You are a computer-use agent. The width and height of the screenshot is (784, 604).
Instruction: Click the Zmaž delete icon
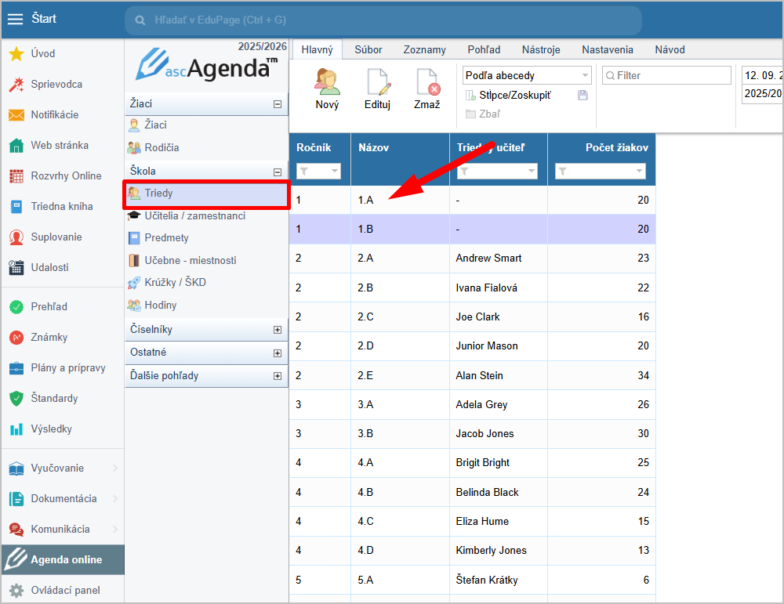(427, 82)
